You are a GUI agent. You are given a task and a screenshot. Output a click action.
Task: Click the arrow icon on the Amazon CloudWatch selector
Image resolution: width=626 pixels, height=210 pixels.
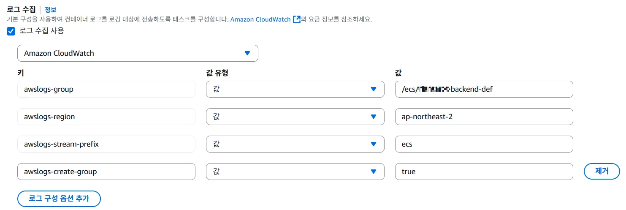click(247, 53)
